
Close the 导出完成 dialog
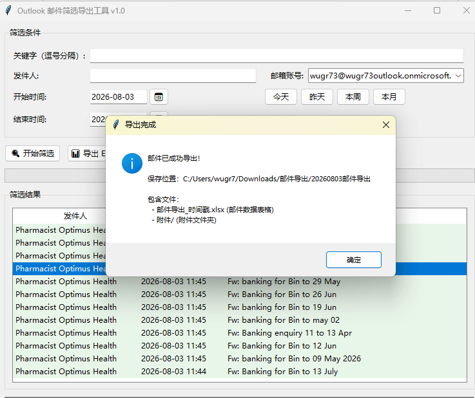(385, 125)
